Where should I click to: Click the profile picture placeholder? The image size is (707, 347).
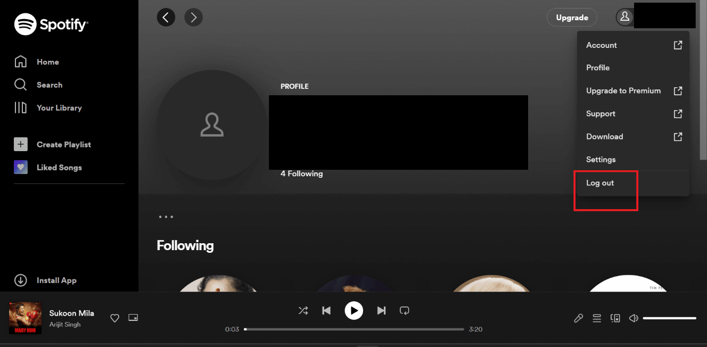click(x=212, y=126)
